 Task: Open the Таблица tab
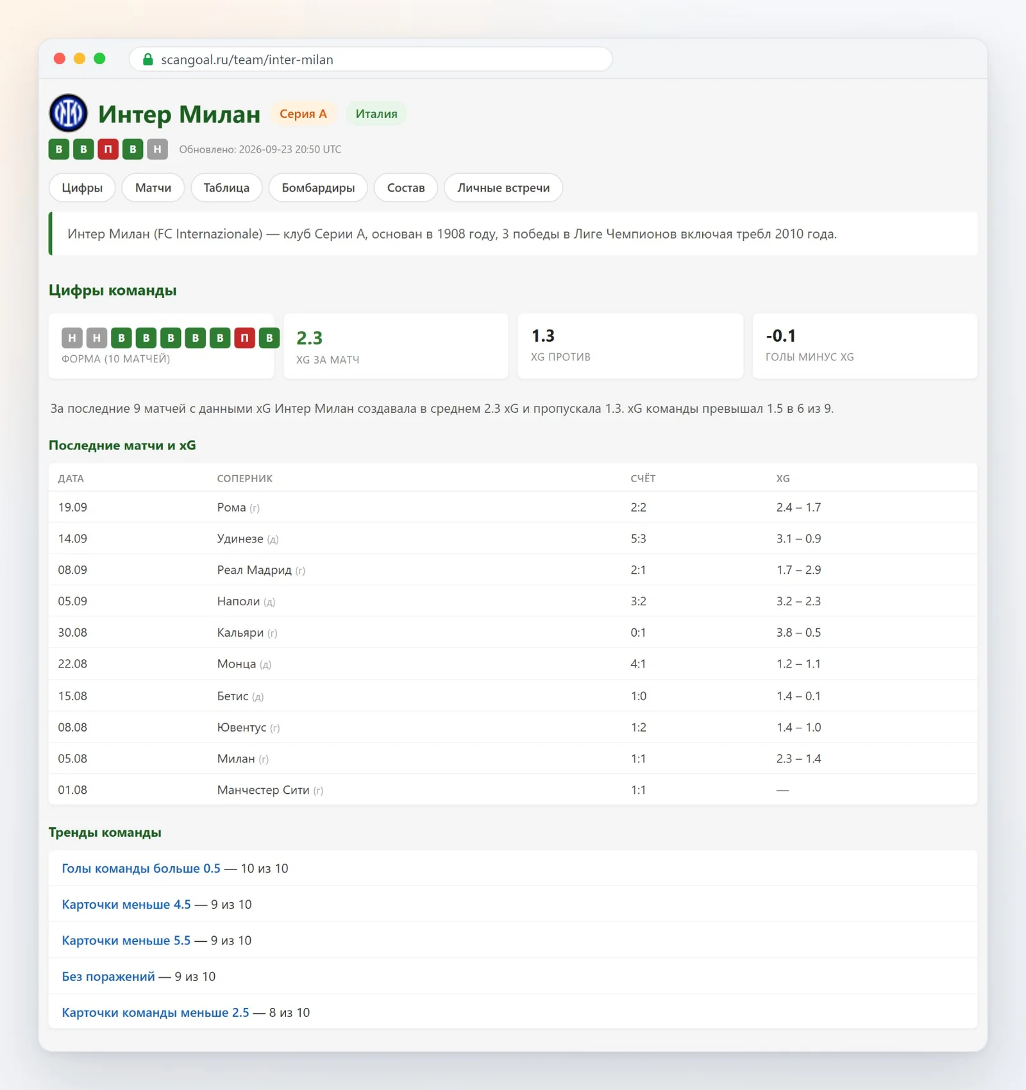(x=226, y=188)
